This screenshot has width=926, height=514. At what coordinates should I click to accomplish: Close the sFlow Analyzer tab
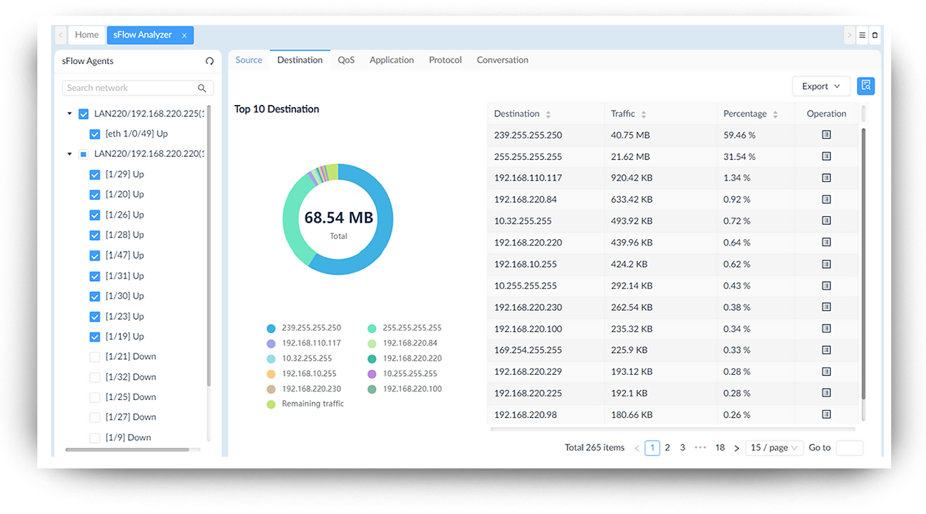click(x=184, y=35)
